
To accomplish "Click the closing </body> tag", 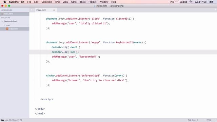I will 40,109.
